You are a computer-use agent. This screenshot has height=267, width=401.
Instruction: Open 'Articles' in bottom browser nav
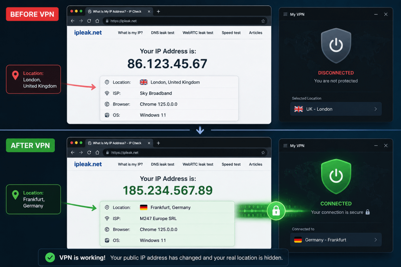click(x=255, y=164)
